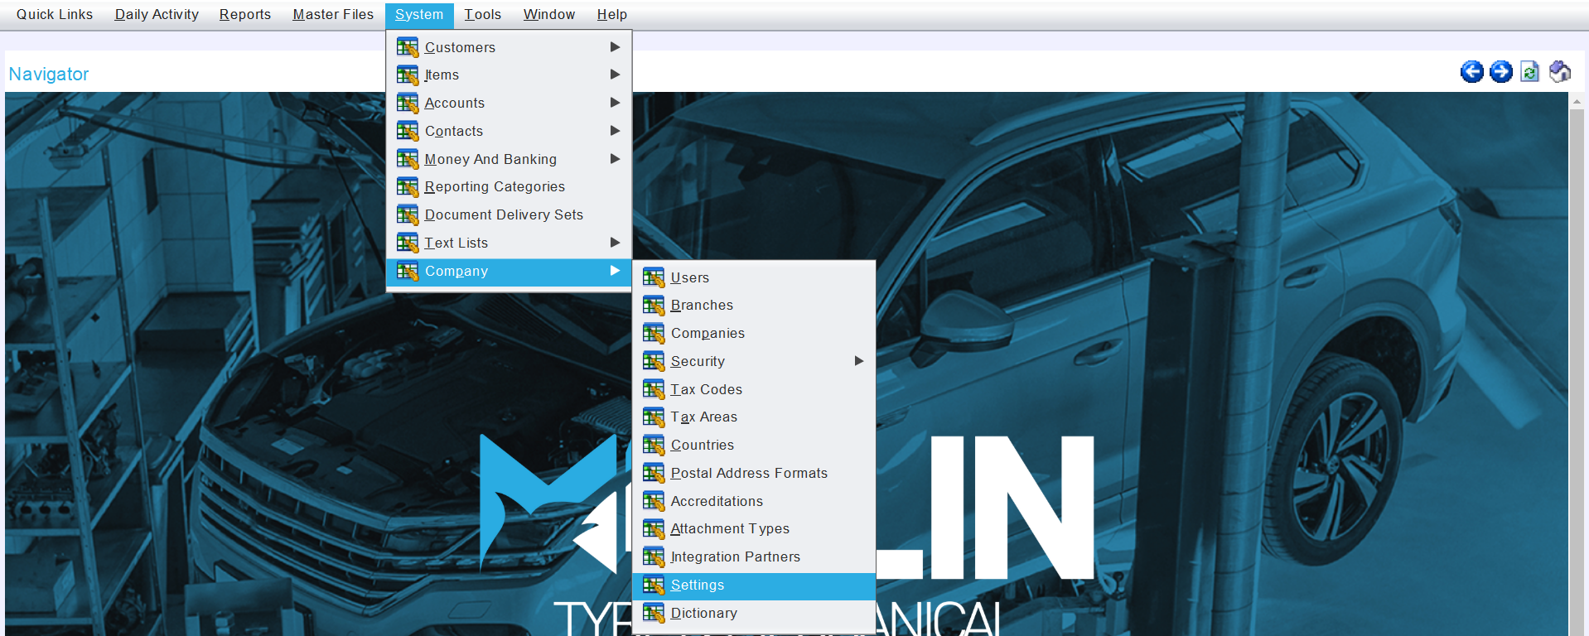Select Countries in Company submenu

754,446
